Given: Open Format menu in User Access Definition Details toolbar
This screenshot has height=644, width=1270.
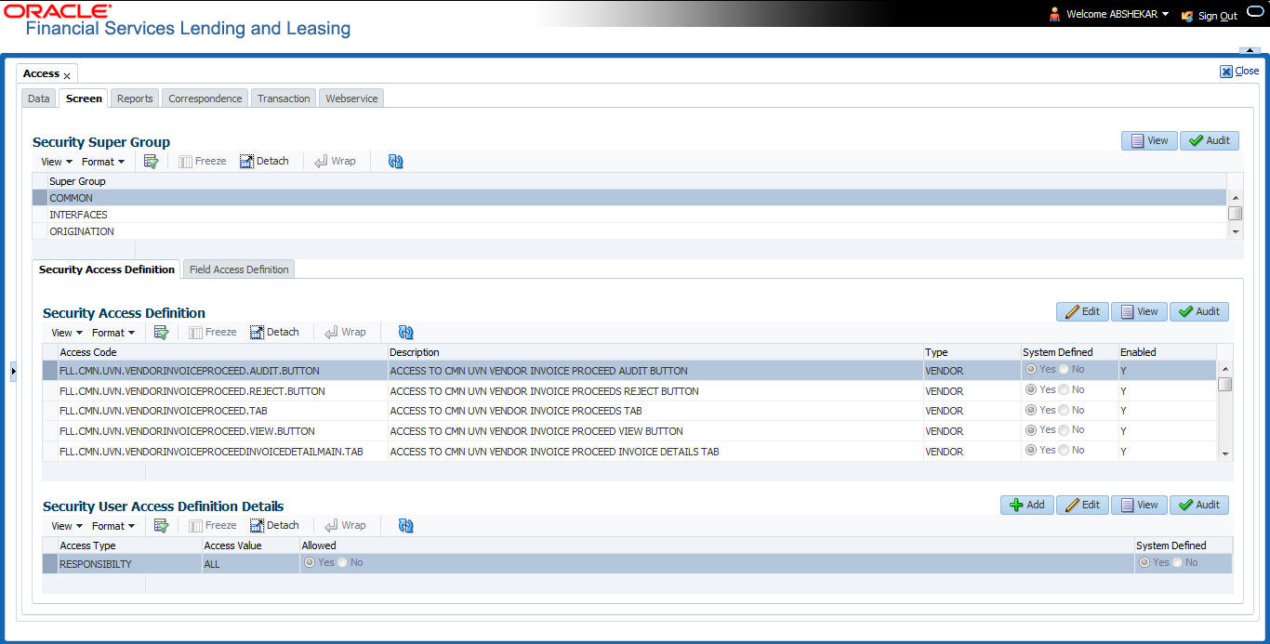Looking at the screenshot, I should coord(113,526).
